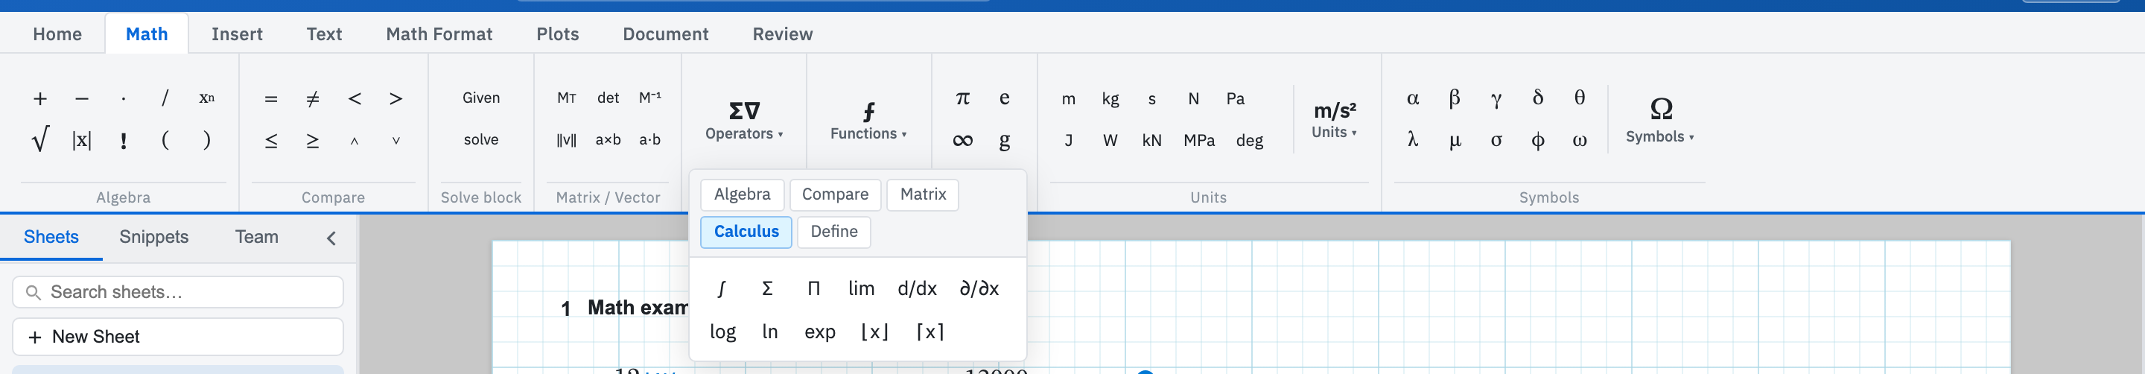Open the Ω Symbols dropdown
The width and height of the screenshot is (2145, 374).
pos(1659,120)
